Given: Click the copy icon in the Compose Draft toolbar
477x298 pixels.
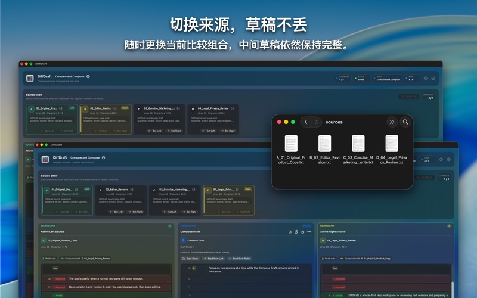Looking at the screenshot, I should tap(296, 232).
